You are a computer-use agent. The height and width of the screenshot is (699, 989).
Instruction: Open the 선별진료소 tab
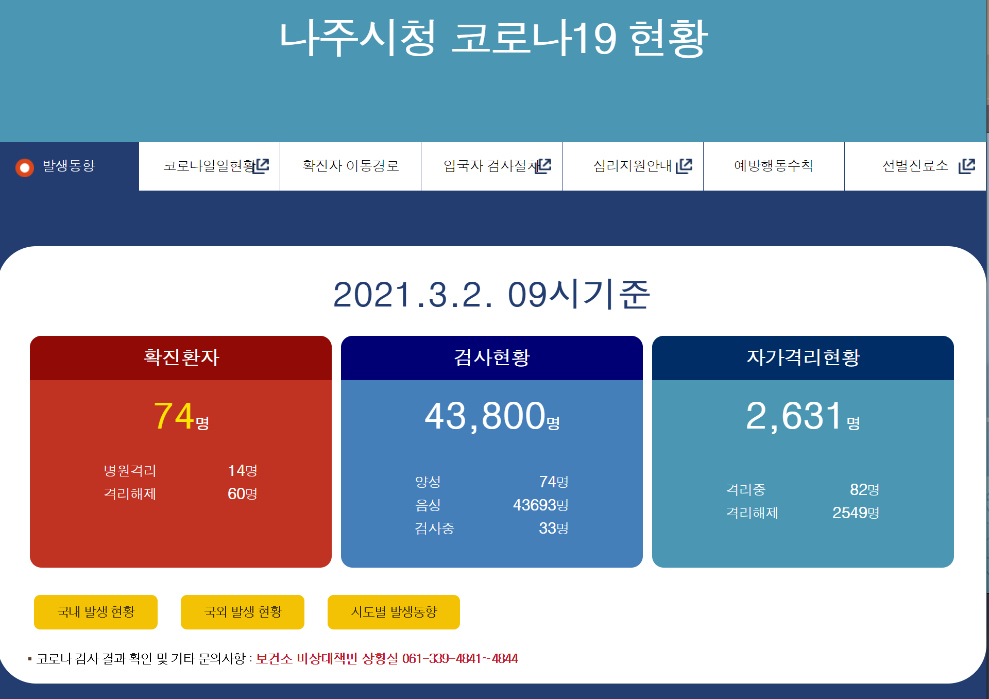pyautogui.click(x=915, y=166)
